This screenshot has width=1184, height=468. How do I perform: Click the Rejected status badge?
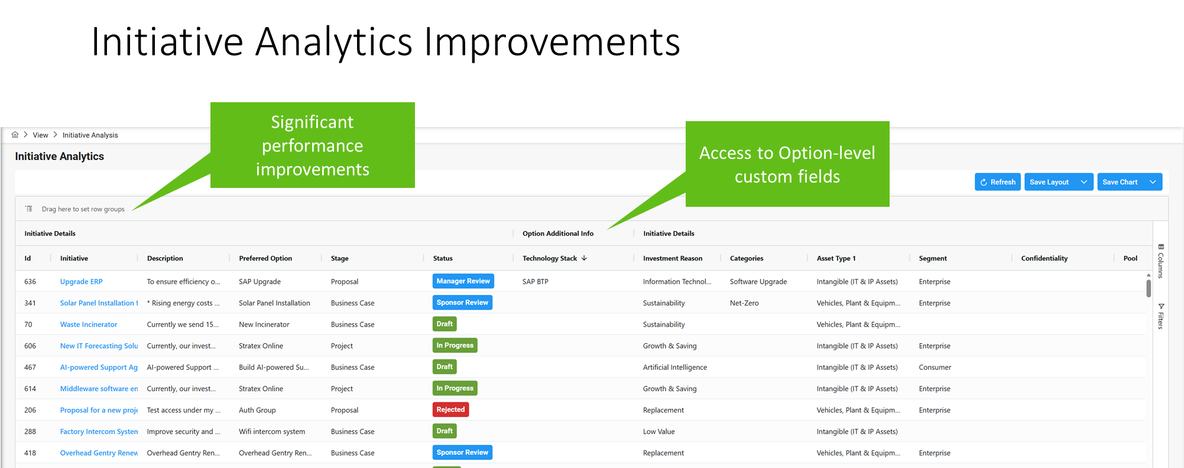450,409
